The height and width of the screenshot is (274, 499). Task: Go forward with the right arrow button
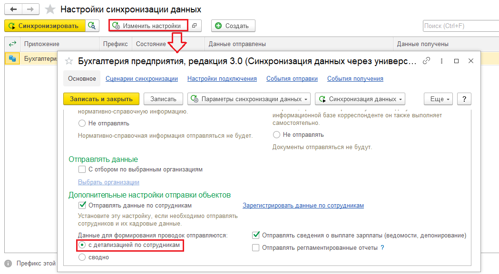click(30, 9)
